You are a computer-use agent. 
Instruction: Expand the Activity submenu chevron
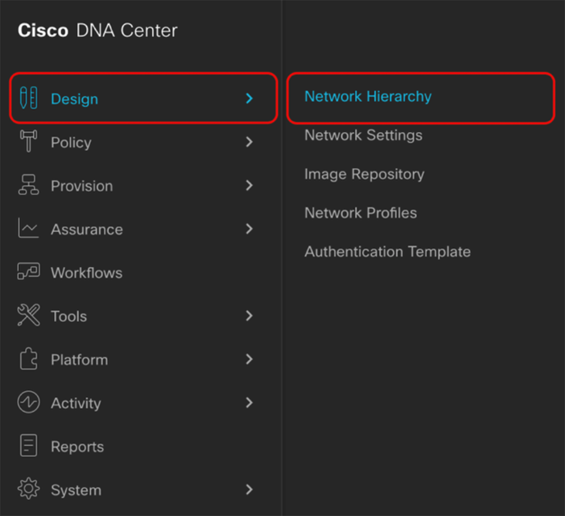tap(249, 403)
